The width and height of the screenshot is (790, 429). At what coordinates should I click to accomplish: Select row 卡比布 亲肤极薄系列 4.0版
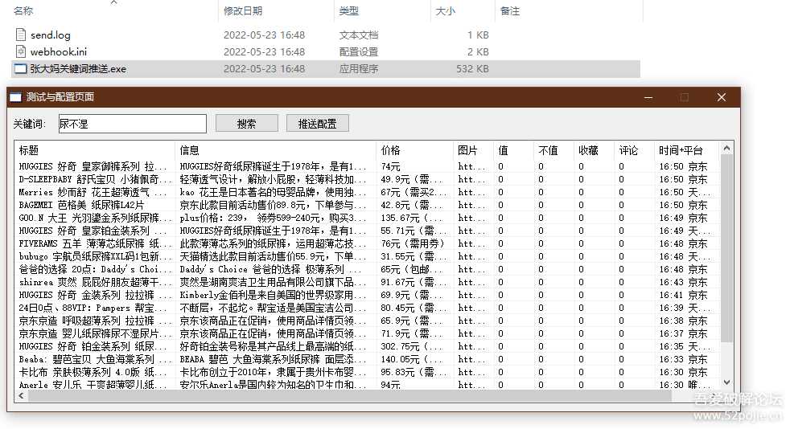[368, 372]
